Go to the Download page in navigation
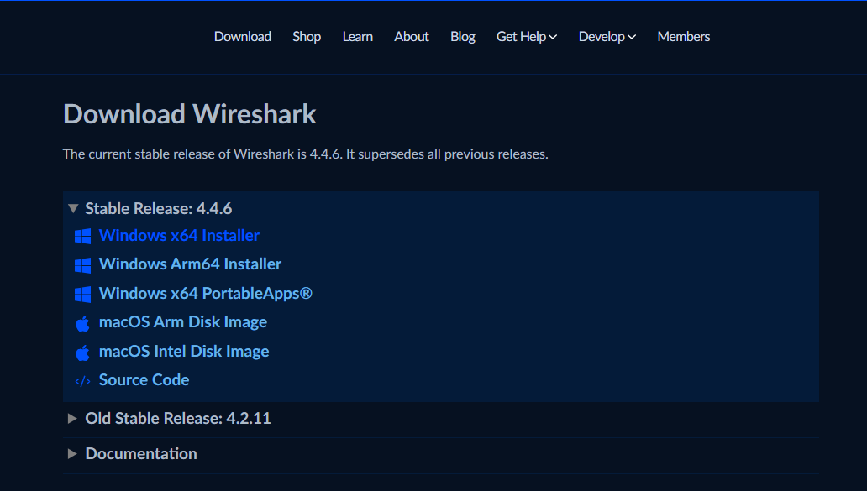867x491 pixels. [243, 36]
